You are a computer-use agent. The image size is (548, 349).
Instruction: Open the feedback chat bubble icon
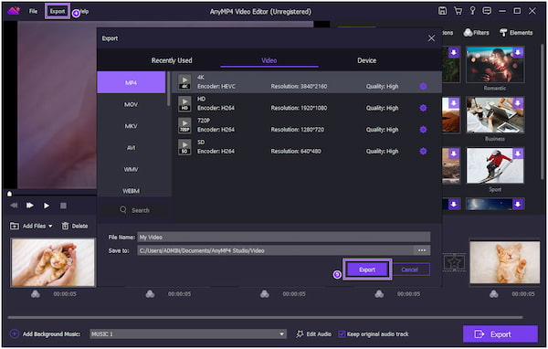(x=487, y=11)
